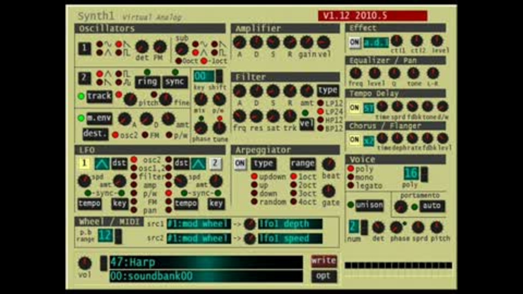Click the Filter res resonance knob
This screenshot has width=523, height=294.
(256, 116)
